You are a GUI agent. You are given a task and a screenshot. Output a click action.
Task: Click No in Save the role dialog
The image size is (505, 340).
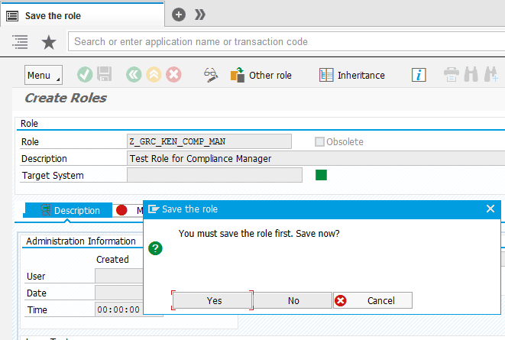[x=293, y=300]
